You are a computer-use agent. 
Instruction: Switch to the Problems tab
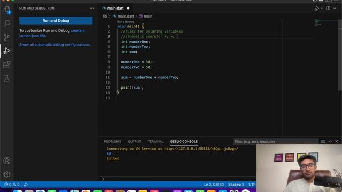pos(112,142)
